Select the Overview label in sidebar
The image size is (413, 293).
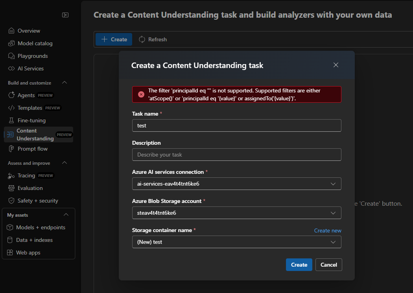click(29, 31)
